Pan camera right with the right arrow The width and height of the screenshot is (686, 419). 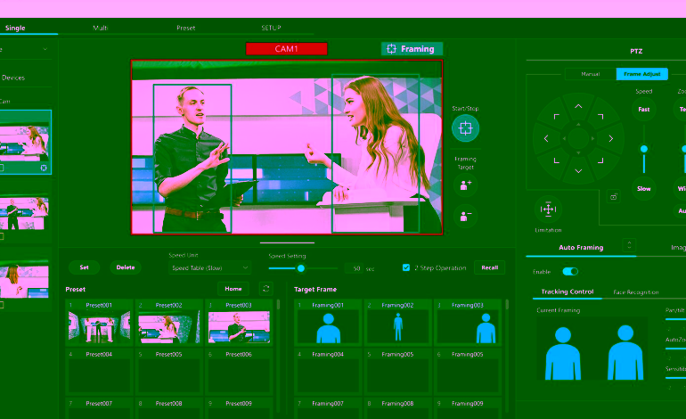(611, 138)
